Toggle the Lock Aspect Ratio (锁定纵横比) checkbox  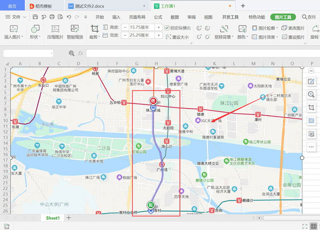[x=167, y=28]
